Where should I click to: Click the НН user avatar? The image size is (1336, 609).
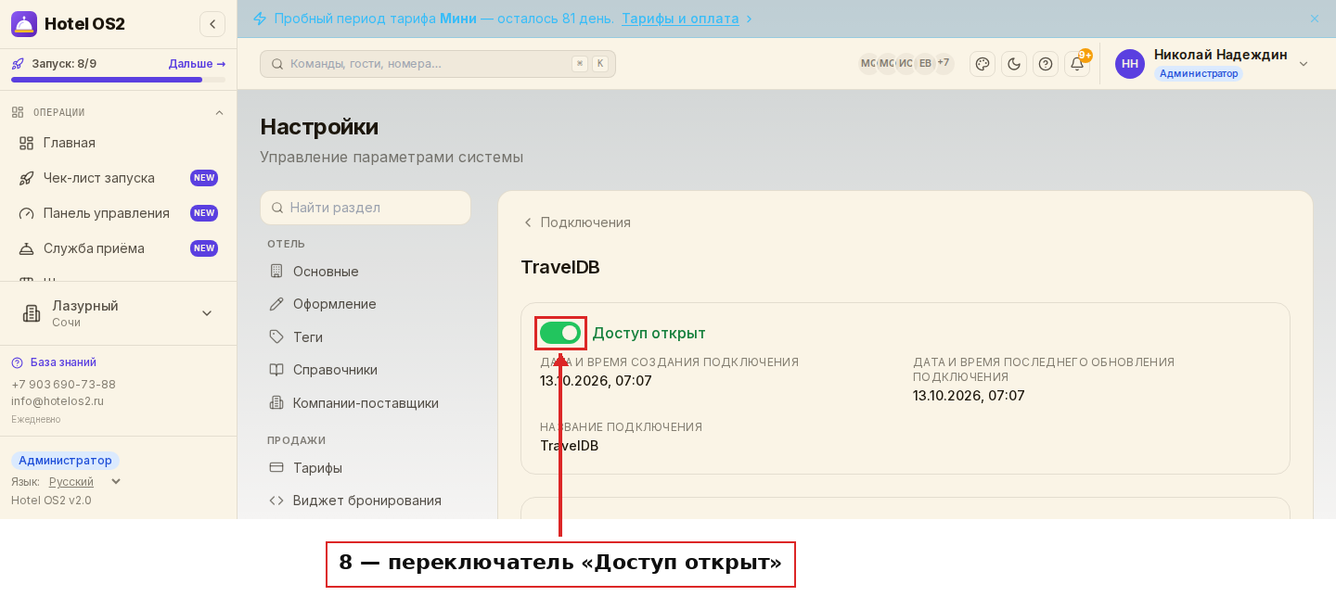1130,64
